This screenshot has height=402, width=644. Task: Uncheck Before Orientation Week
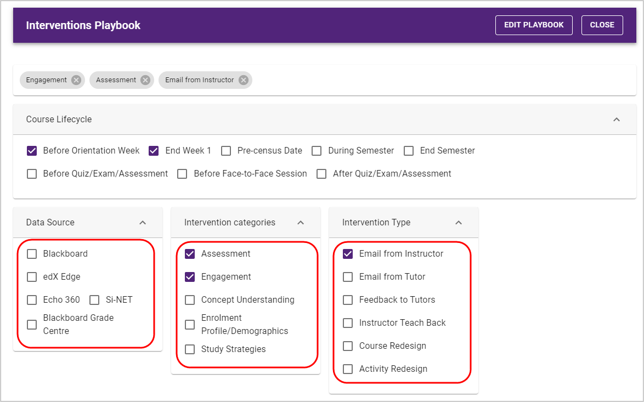[32, 151]
